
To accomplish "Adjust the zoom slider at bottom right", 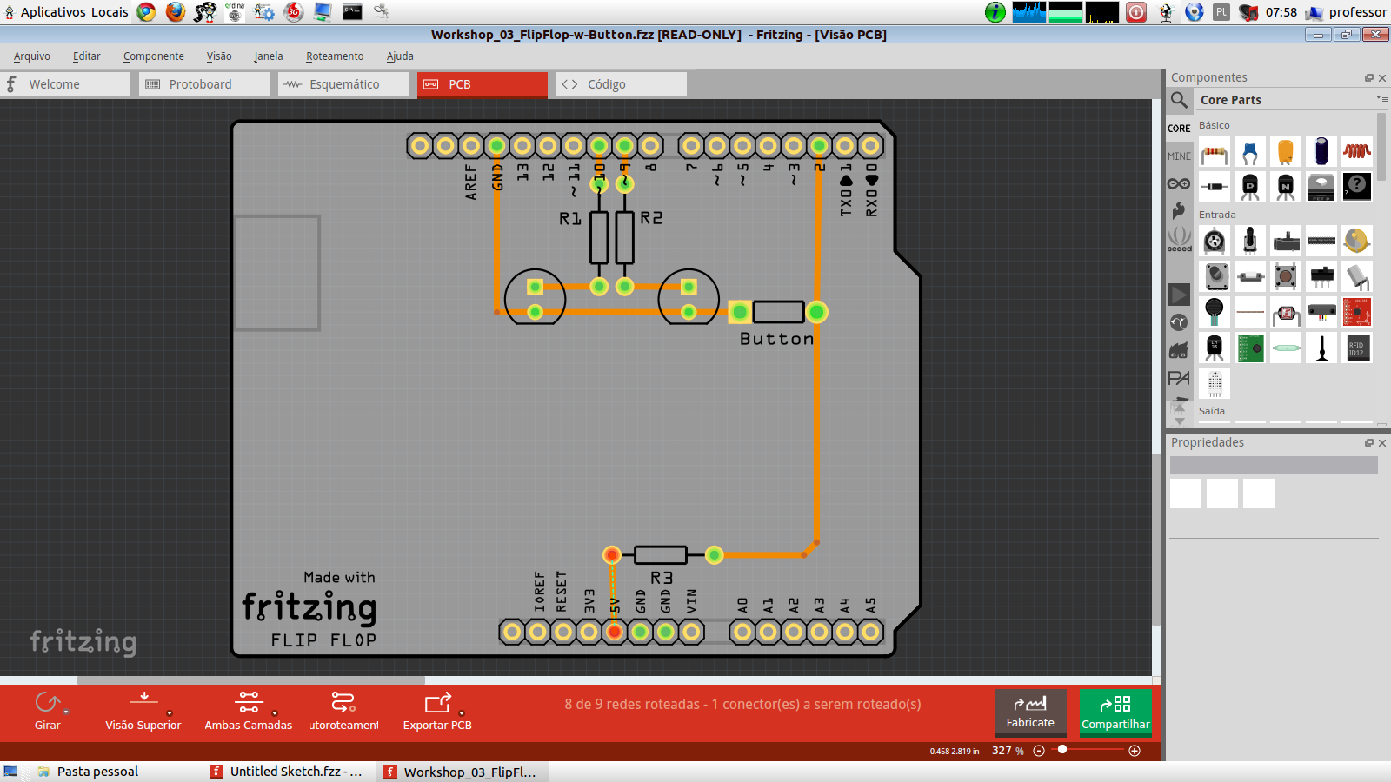I will pyautogui.click(x=1062, y=751).
